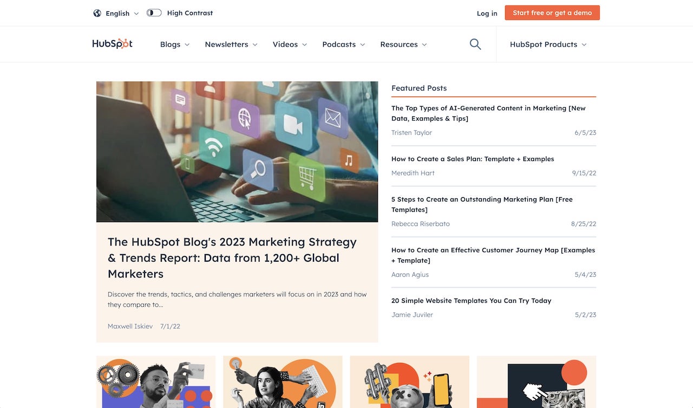Click author Rebecca Riserbato
Viewport: 693px width, 408px height.
(x=421, y=224)
